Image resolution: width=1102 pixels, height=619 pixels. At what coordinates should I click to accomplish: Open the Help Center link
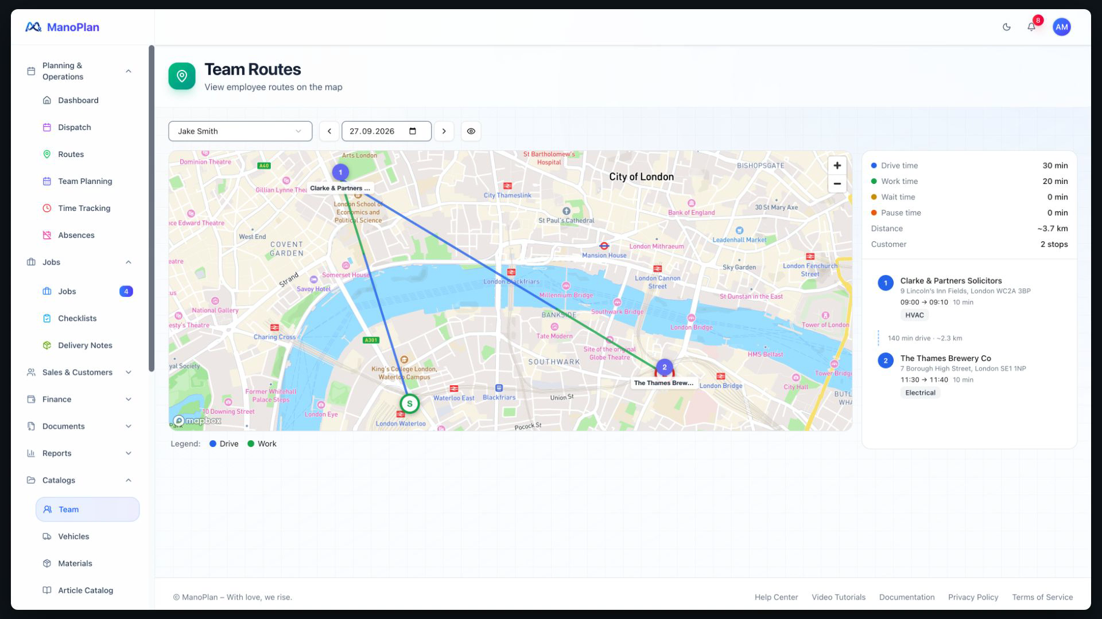(x=776, y=597)
